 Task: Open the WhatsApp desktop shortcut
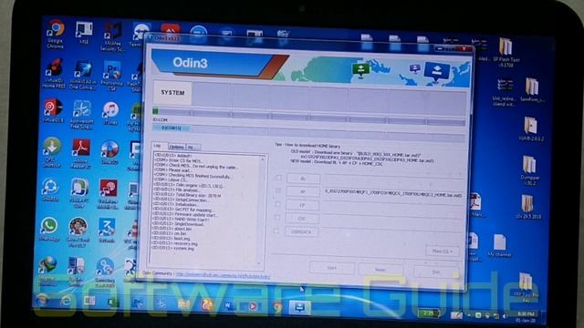[49, 229]
